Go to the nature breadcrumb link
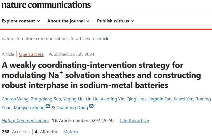This screenshot has height=136, width=212. pyautogui.click(x=8, y=39)
